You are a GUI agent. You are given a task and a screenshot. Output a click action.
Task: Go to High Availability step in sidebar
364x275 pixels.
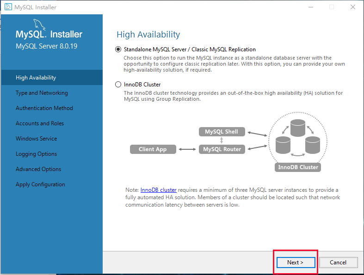coord(52,78)
